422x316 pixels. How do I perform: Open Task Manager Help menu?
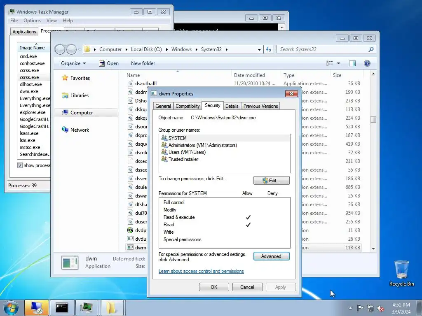tap(68, 21)
